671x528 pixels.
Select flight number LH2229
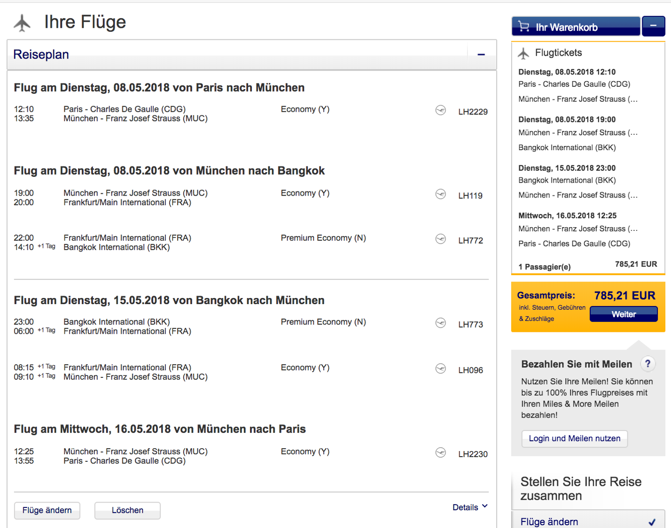473,112
